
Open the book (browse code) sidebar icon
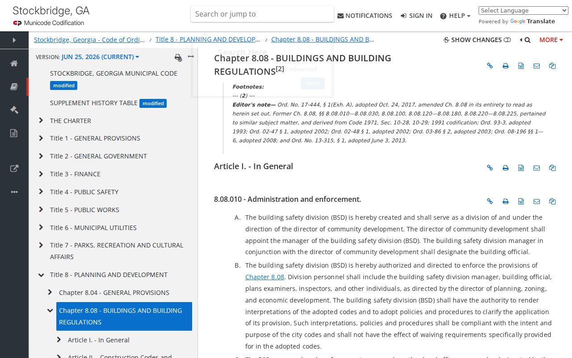pyautogui.click(x=14, y=86)
